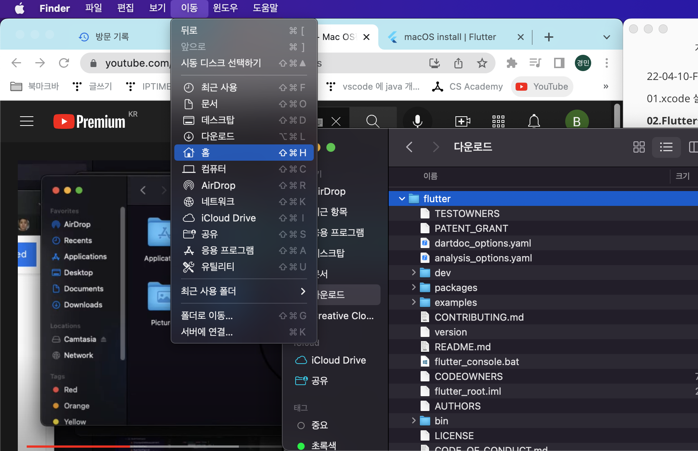Select 문서 in the 이동 menu
Screen dimensions: 698x451
(244, 104)
